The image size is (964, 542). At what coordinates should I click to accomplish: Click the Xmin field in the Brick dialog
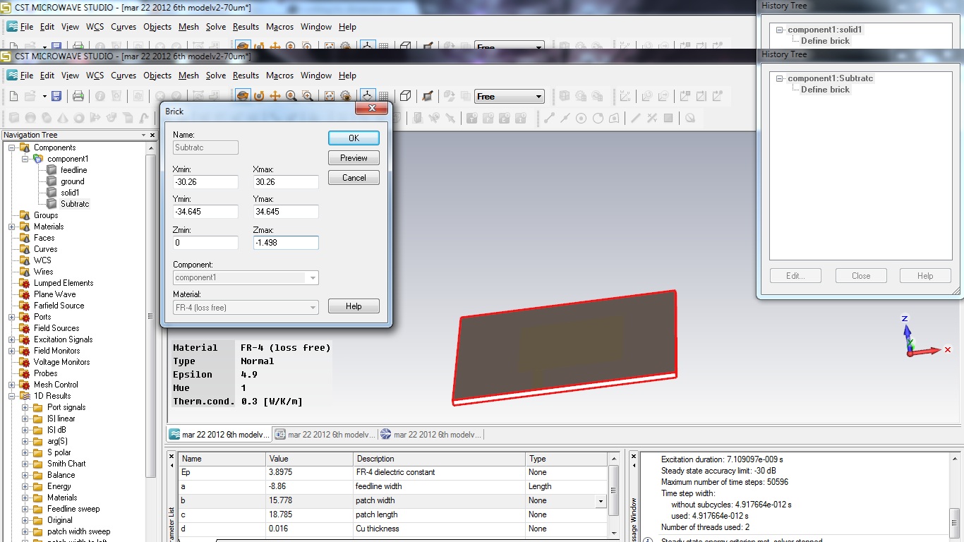tap(205, 182)
